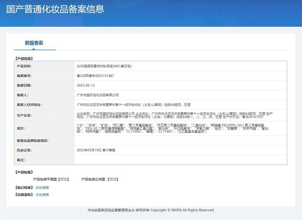This screenshot has height=220, width=302.
Task: Click the 备案后监督检查情况 label cell
Action: click(x=44, y=141)
